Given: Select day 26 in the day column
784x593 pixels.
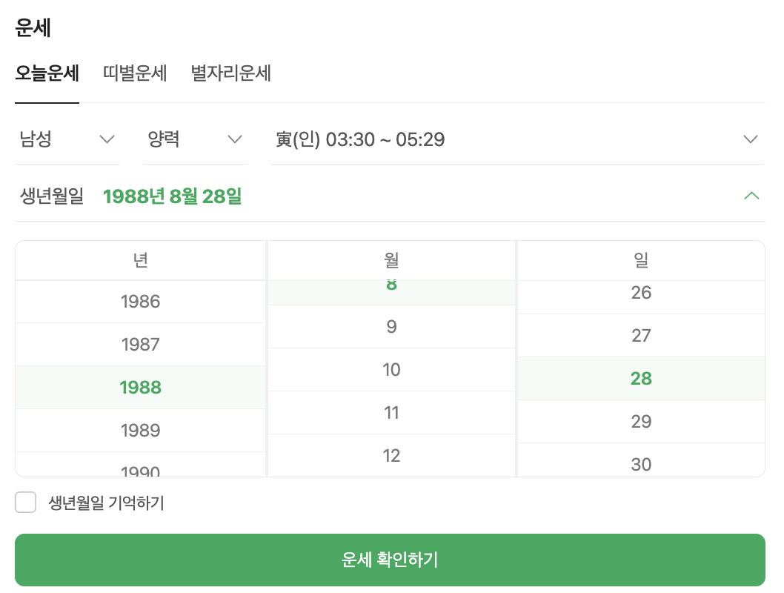Looking at the screenshot, I should coord(641,293).
